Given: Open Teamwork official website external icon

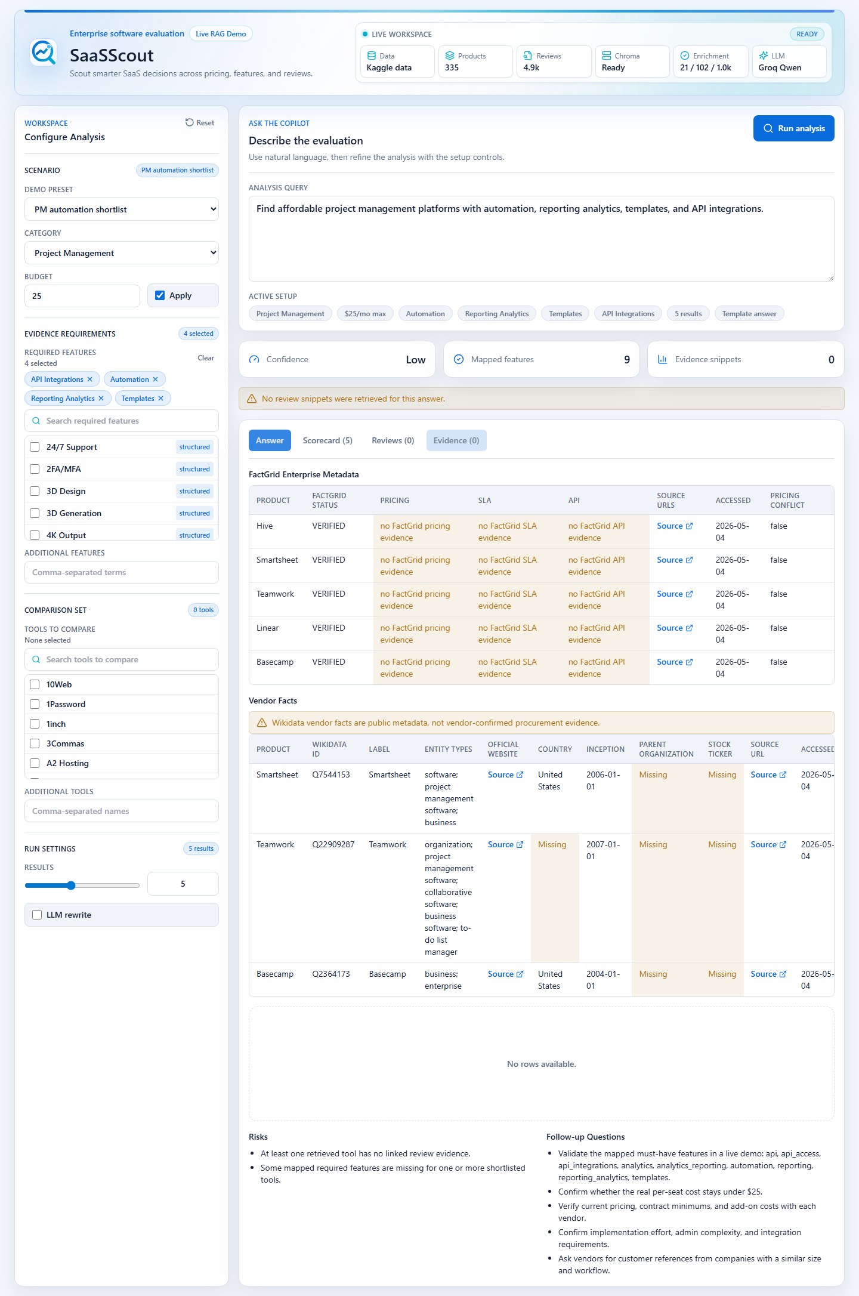Looking at the screenshot, I should pyautogui.click(x=520, y=845).
